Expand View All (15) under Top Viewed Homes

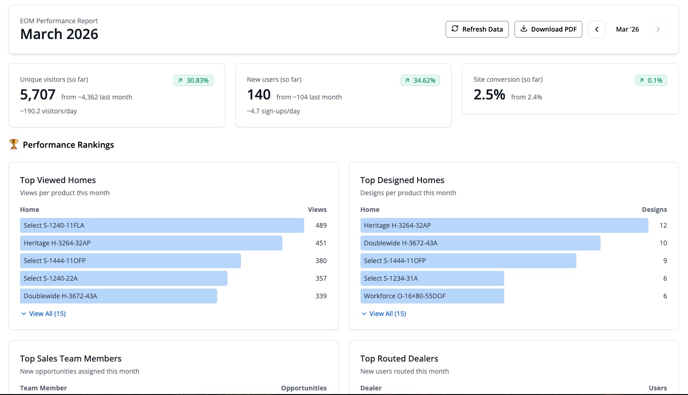(43, 314)
